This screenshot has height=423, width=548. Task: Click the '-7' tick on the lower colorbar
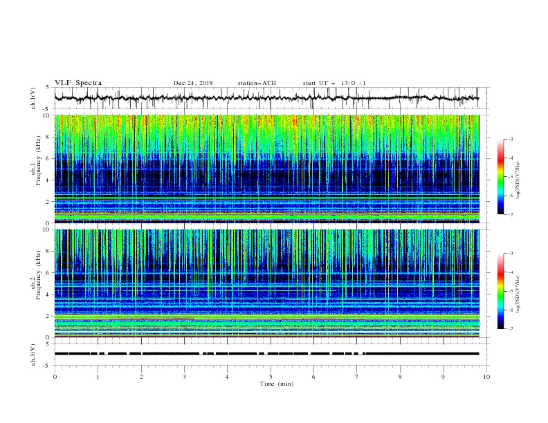pos(511,329)
